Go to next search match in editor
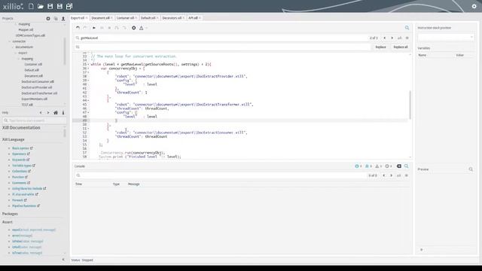 pos(392,38)
